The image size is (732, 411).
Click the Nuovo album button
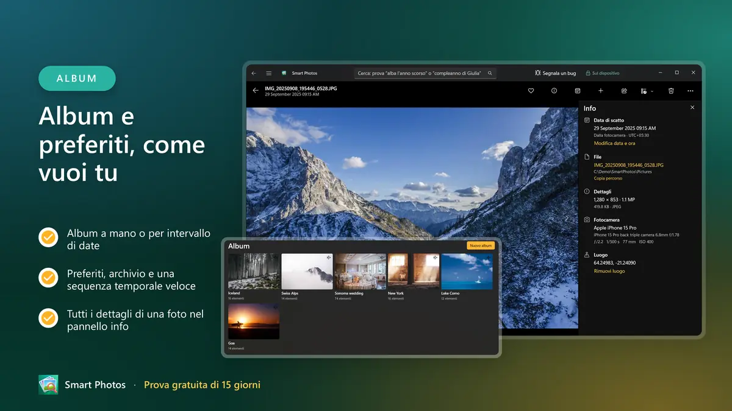[481, 245]
